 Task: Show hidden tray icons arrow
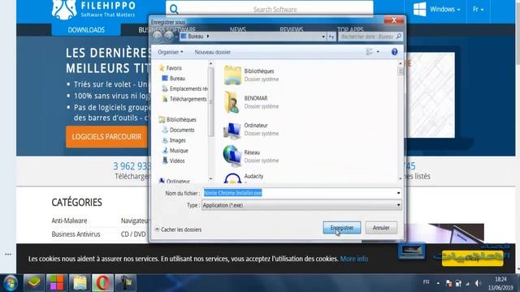coord(438,283)
